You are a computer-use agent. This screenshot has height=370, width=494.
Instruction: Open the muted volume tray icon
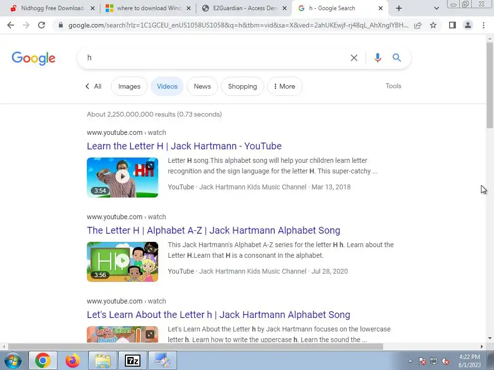[445, 361]
